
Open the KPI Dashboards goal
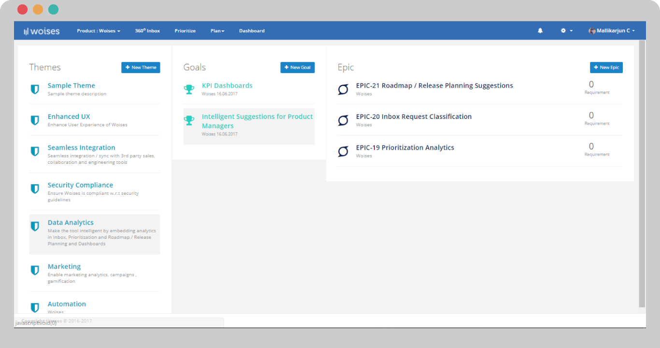tap(227, 86)
